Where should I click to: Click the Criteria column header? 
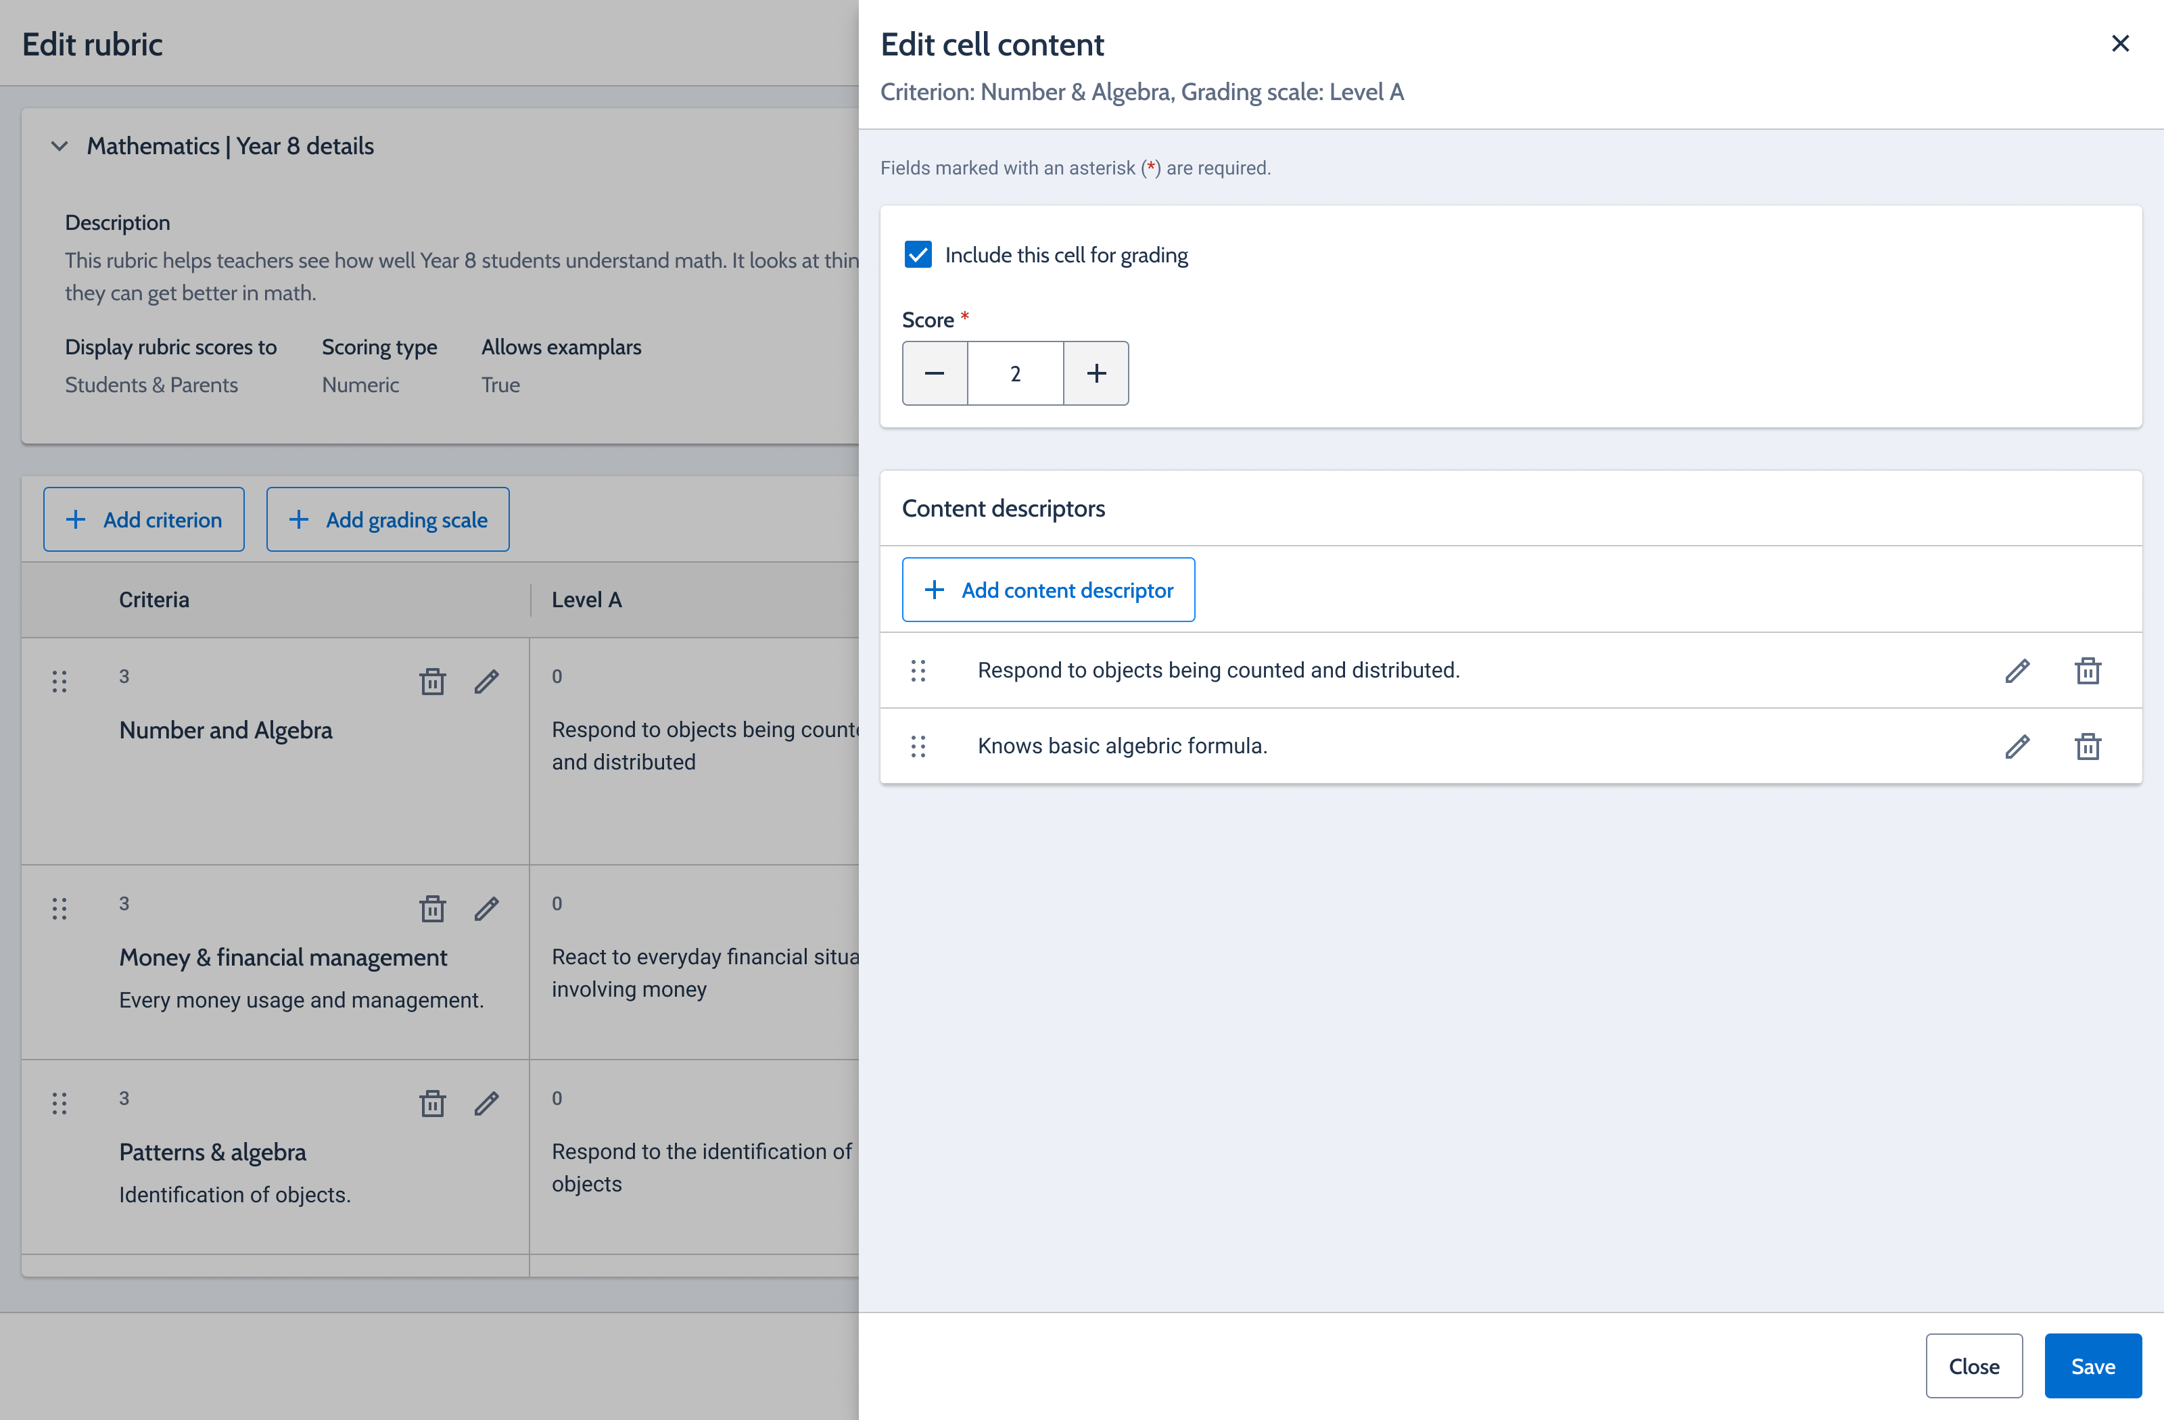click(x=154, y=599)
